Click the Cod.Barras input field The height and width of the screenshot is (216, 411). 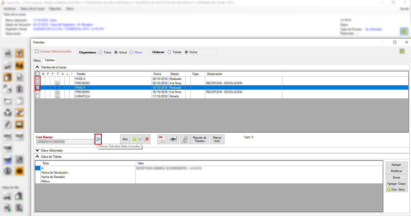[x=65, y=142]
